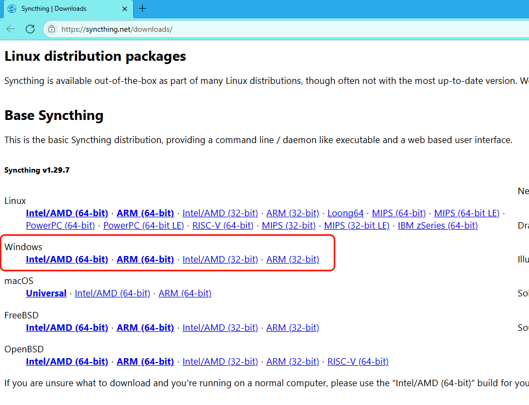Click the page reload icon
This screenshot has width=529, height=405.
pos(30,29)
